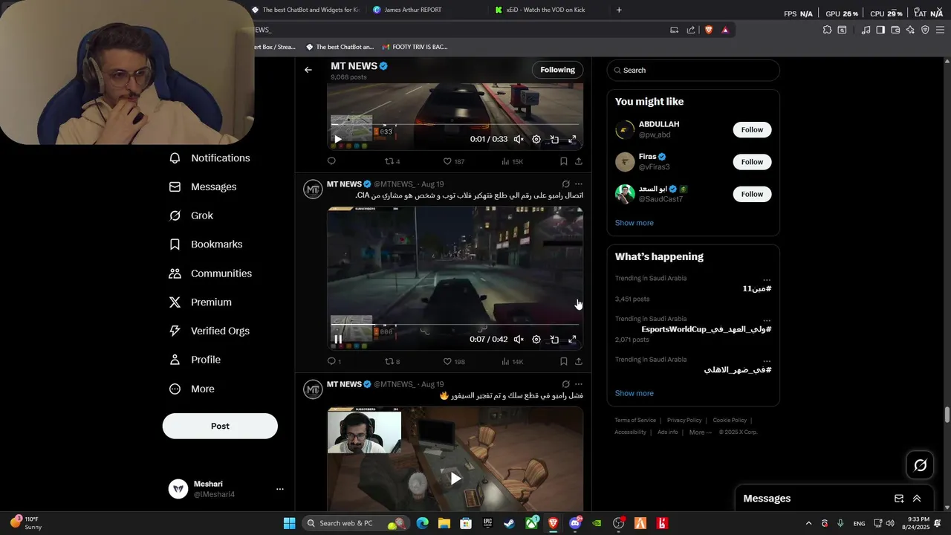Open the floating Grok button
The image size is (951, 535).
(x=920, y=465)
